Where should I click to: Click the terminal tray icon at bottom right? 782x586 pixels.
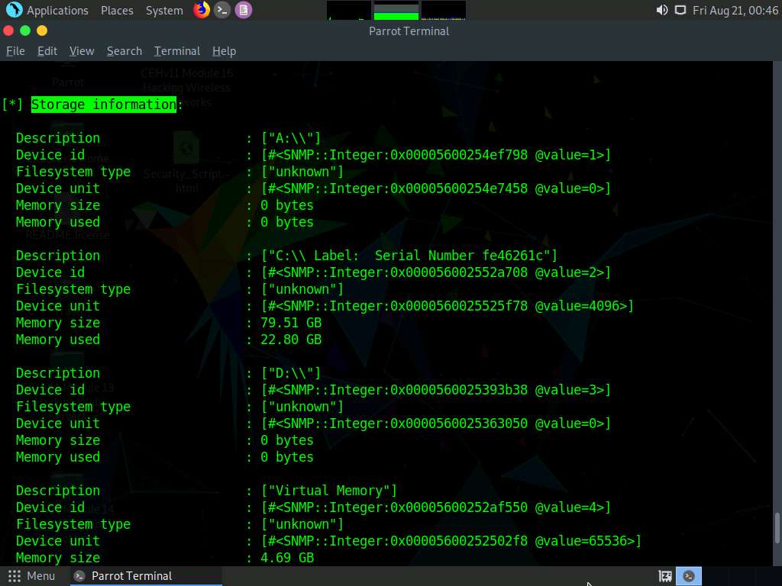coord(689,576)
